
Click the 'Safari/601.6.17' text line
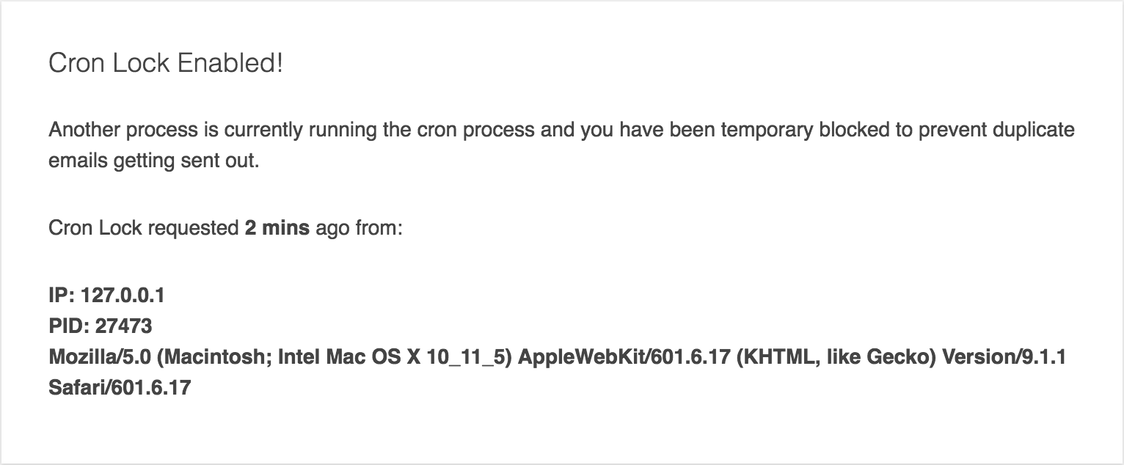coord(120,388)
